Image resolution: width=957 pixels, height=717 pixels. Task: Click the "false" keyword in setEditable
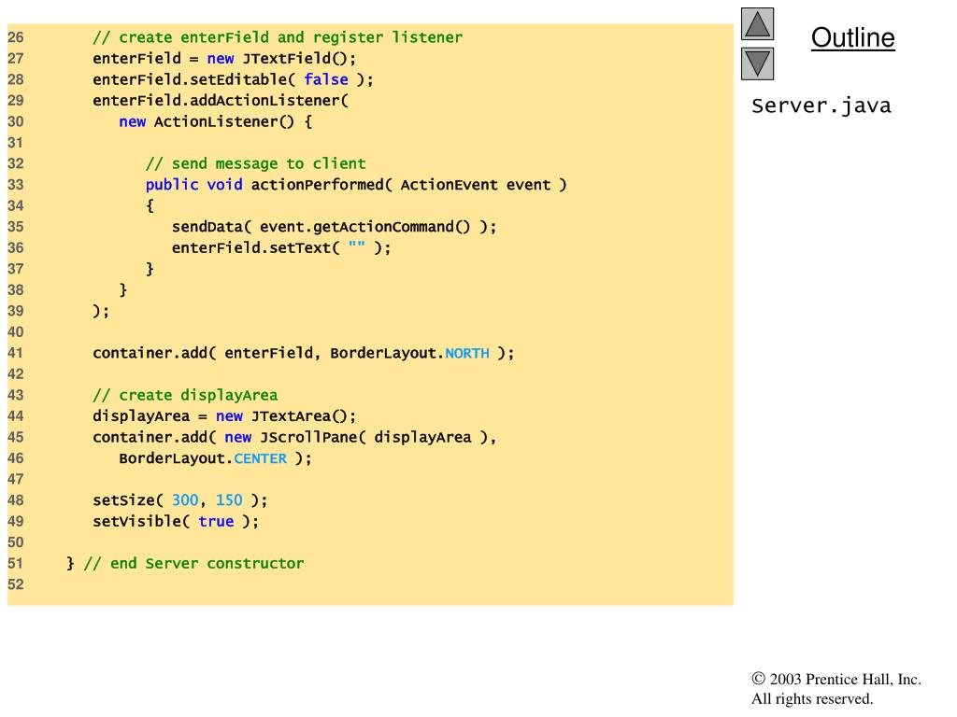pyautogui.click(x=325, y=79)
